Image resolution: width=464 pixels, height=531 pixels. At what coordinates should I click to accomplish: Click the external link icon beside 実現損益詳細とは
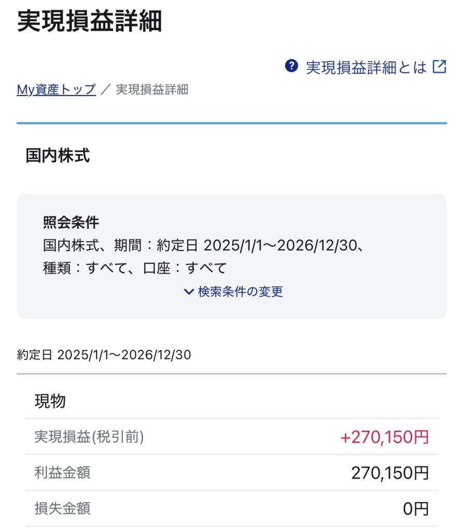coord(440,66)
